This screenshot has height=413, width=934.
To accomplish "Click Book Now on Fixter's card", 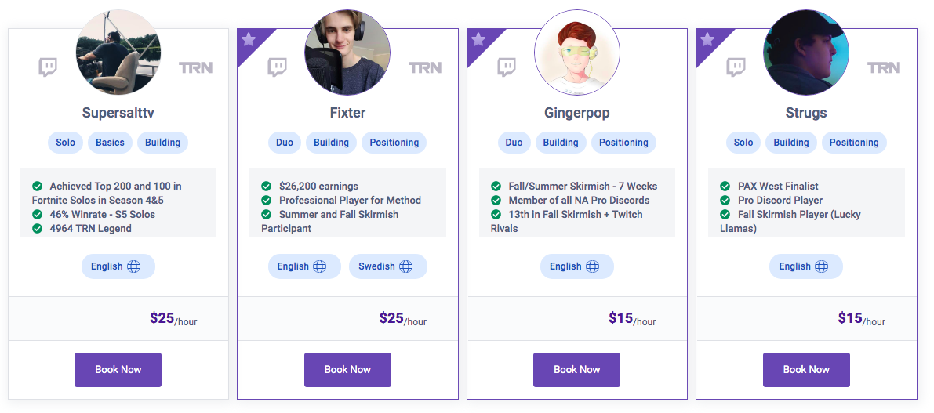I will (x=348, y=370).
